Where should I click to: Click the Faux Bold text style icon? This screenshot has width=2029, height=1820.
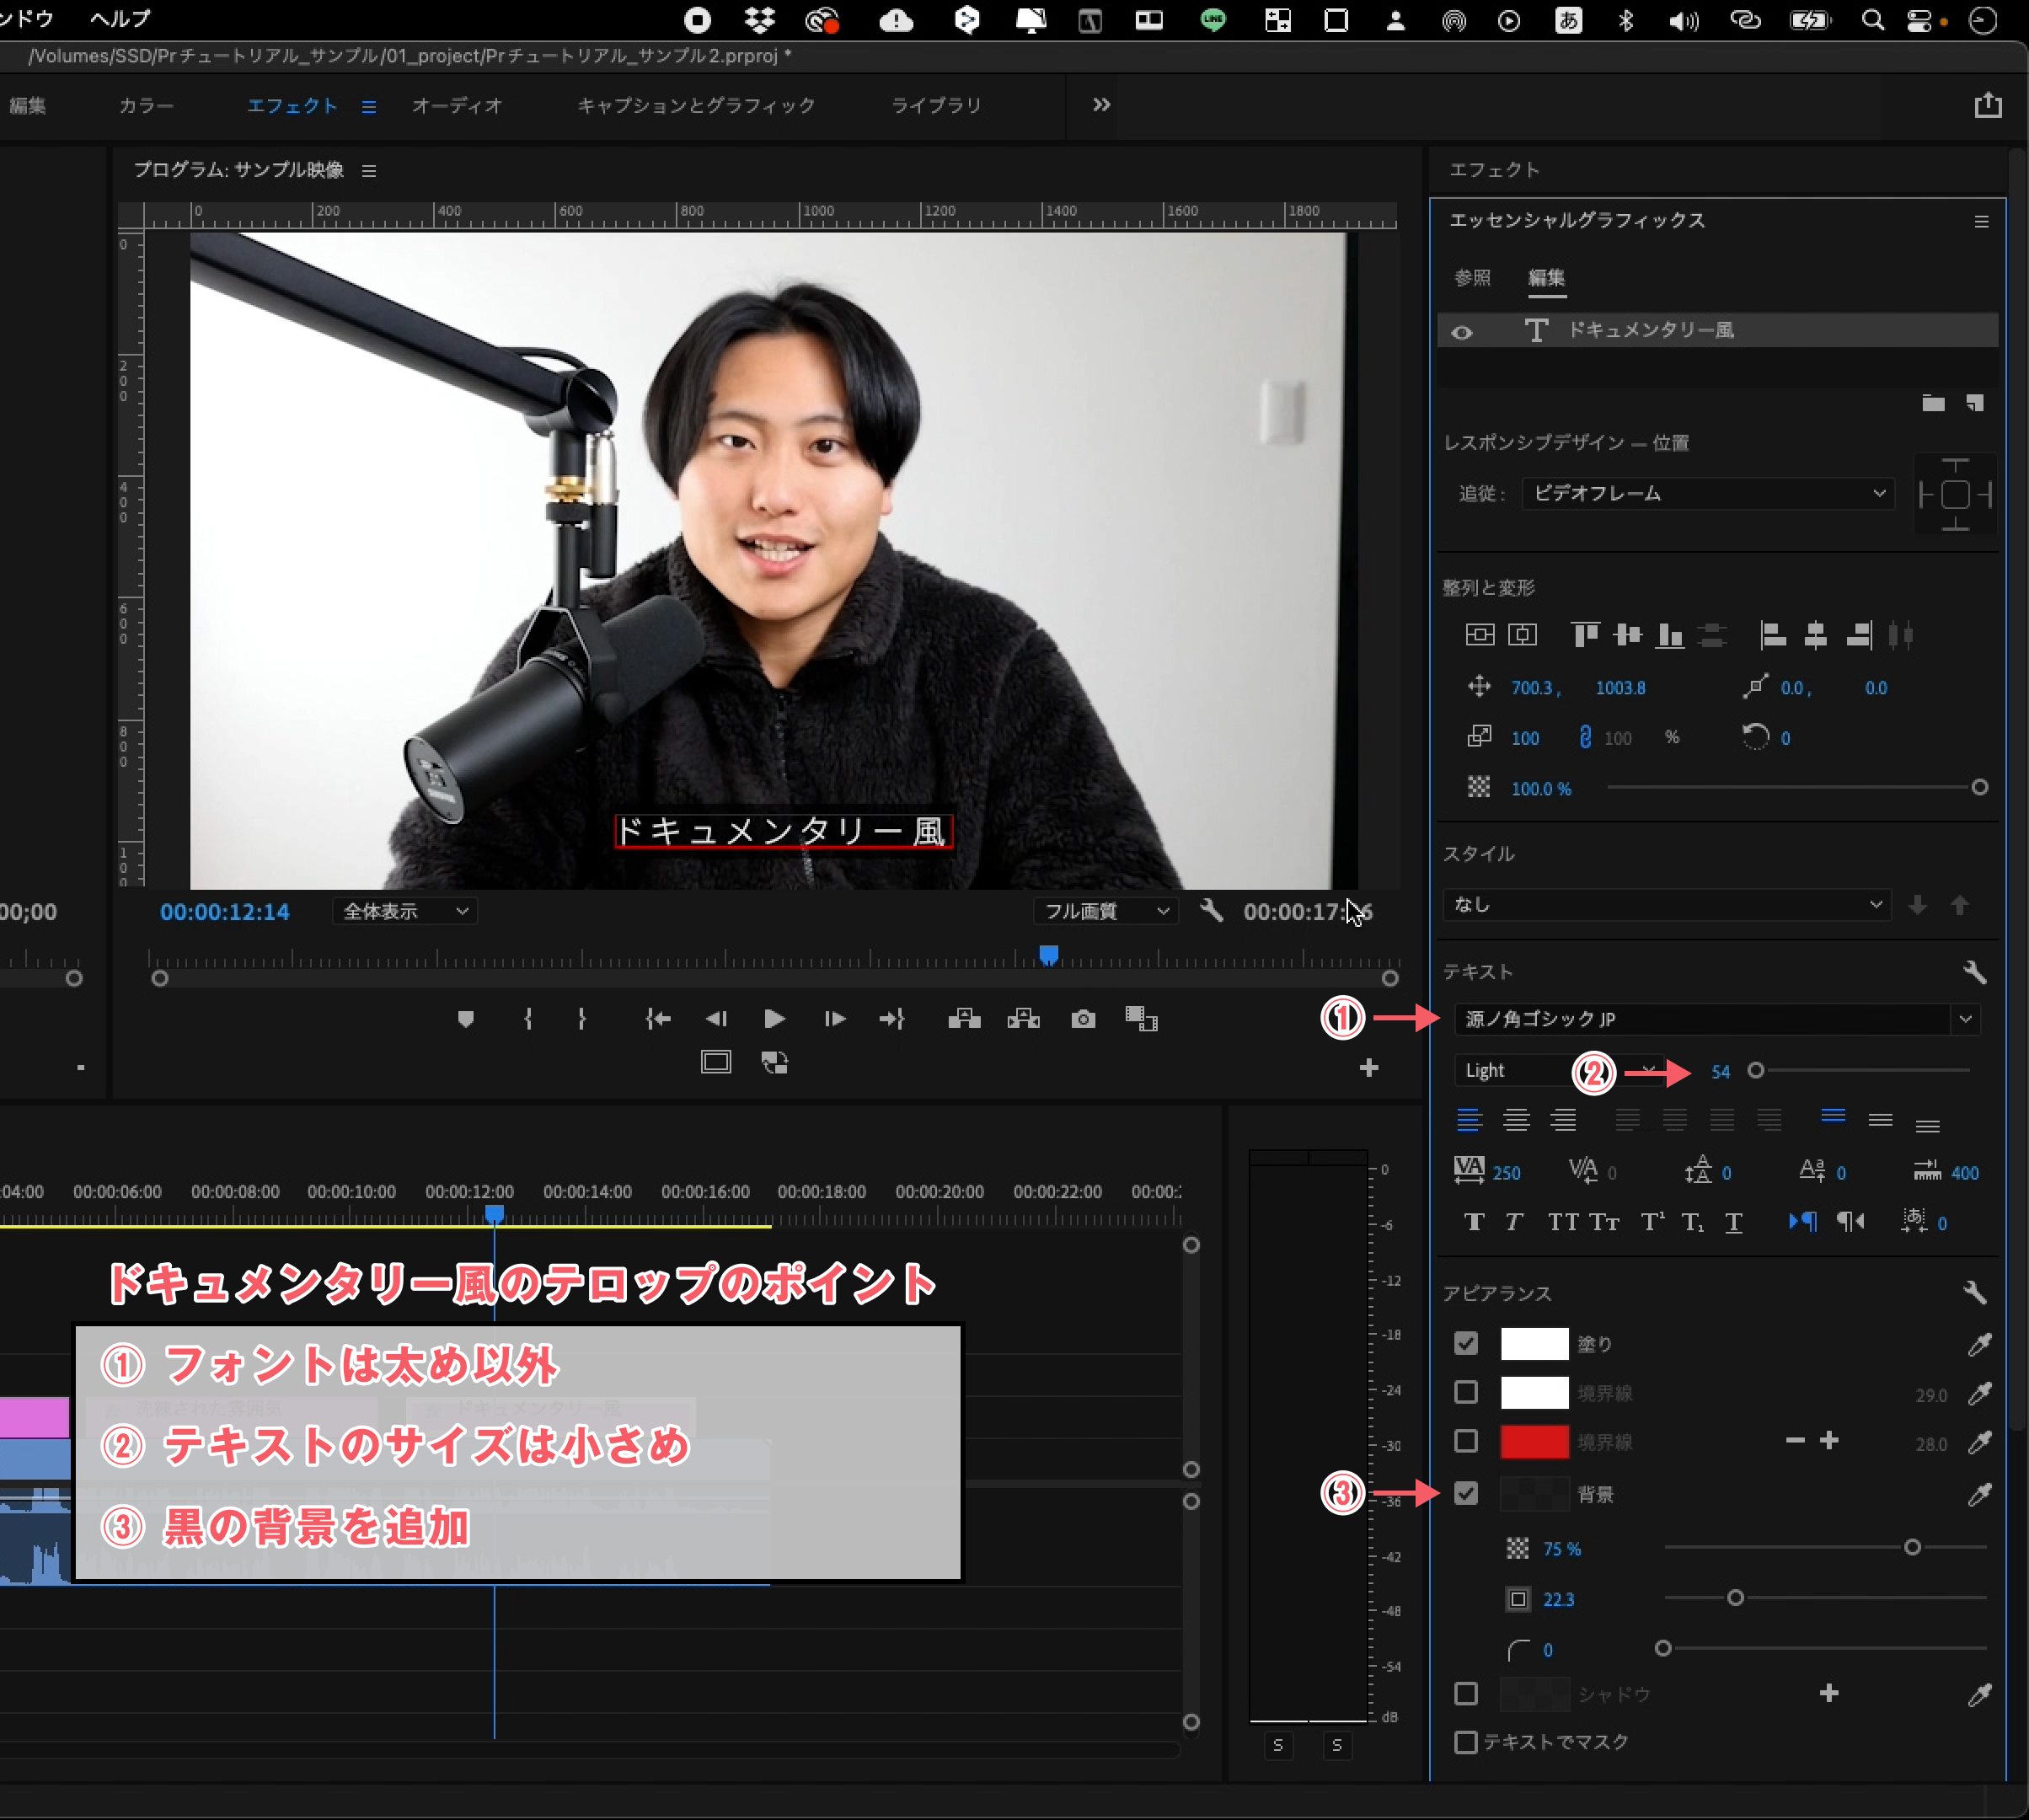point(1473,1222)
